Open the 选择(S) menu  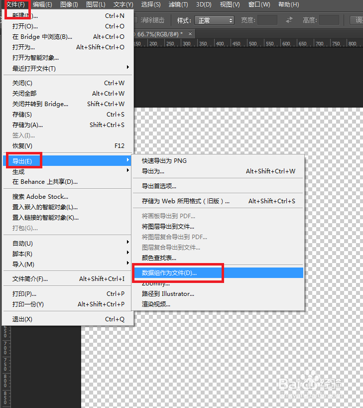tap(151, 4)
